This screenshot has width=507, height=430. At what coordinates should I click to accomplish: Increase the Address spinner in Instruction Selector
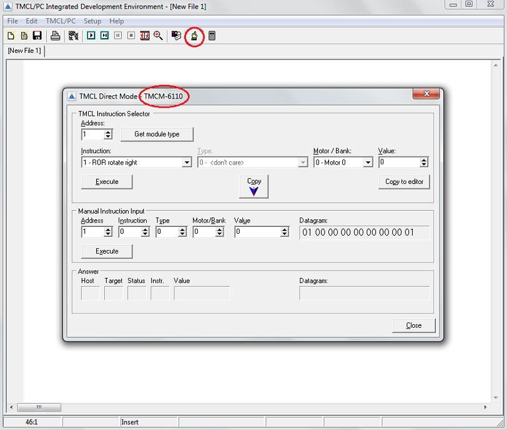pyautogui.click(x=108, y=131)
